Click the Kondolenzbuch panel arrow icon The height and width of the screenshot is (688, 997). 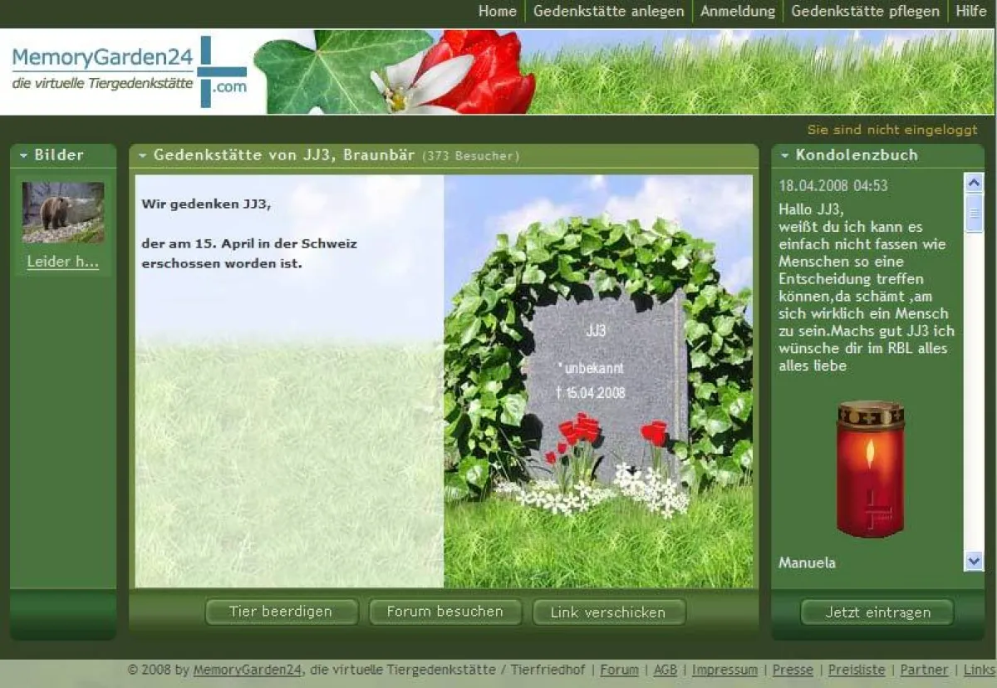[784, 155]
